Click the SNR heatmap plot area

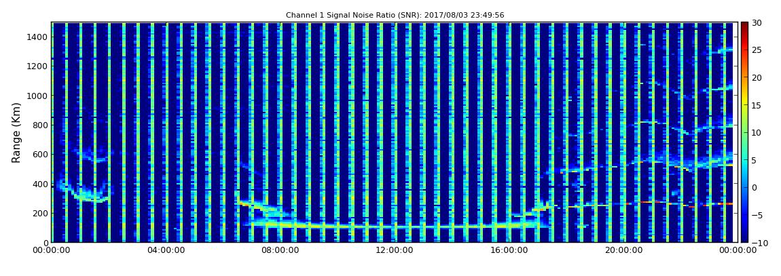(395, 132)
